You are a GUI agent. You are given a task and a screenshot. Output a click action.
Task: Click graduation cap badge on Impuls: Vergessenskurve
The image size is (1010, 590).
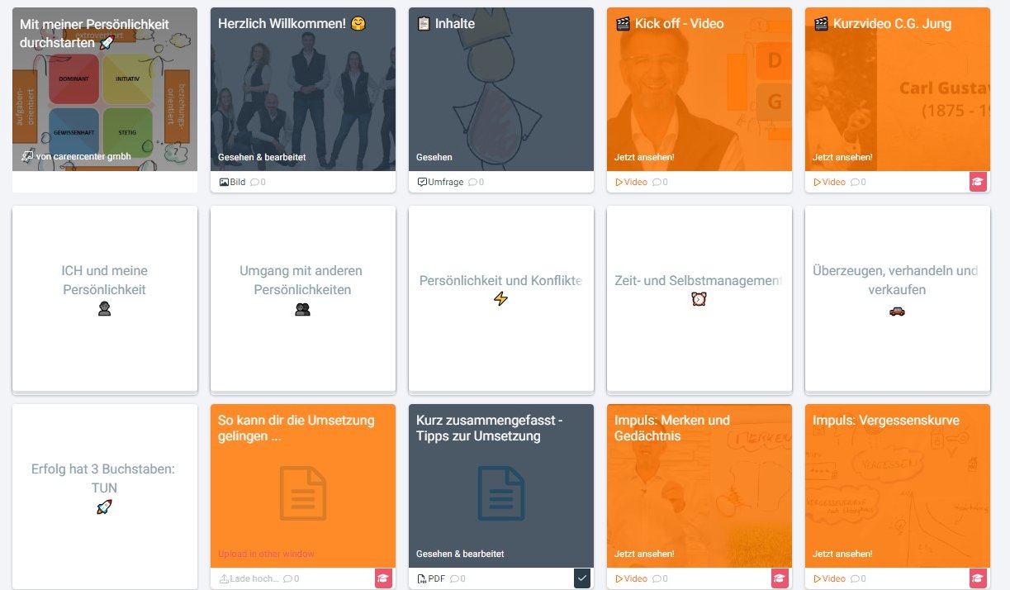click(x=979, y=578)
